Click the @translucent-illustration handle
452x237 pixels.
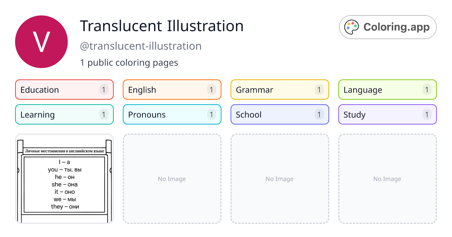tap(140, 46)
